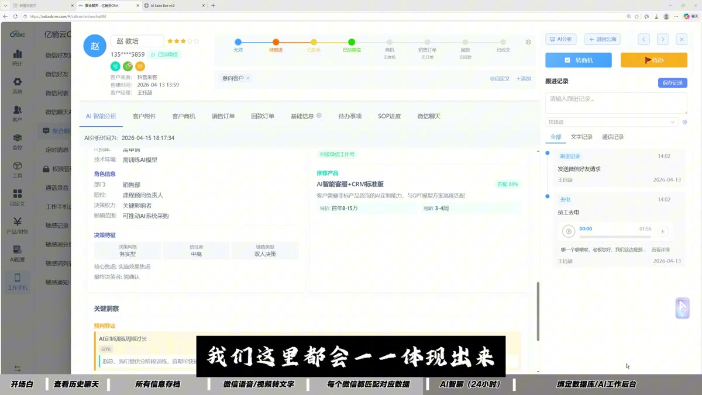
Task: Set pipeline stage to 销售订单
Action: [x=427, y=42]
